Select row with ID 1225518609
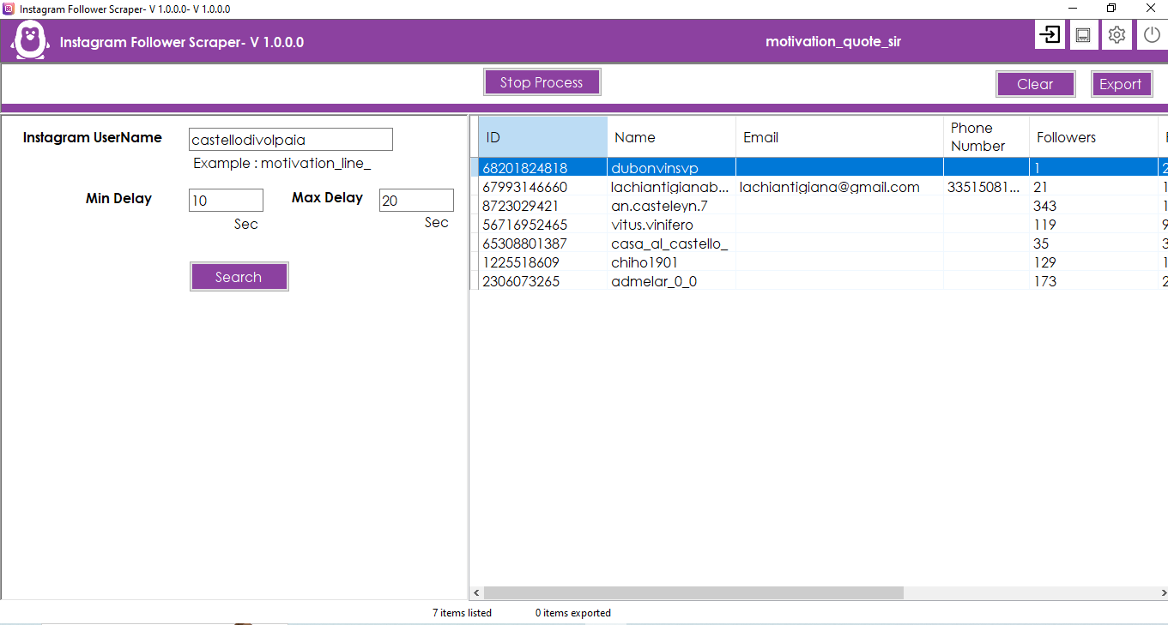The width and height of the screenshot is (1168, 625). click(x=819, y=262)
